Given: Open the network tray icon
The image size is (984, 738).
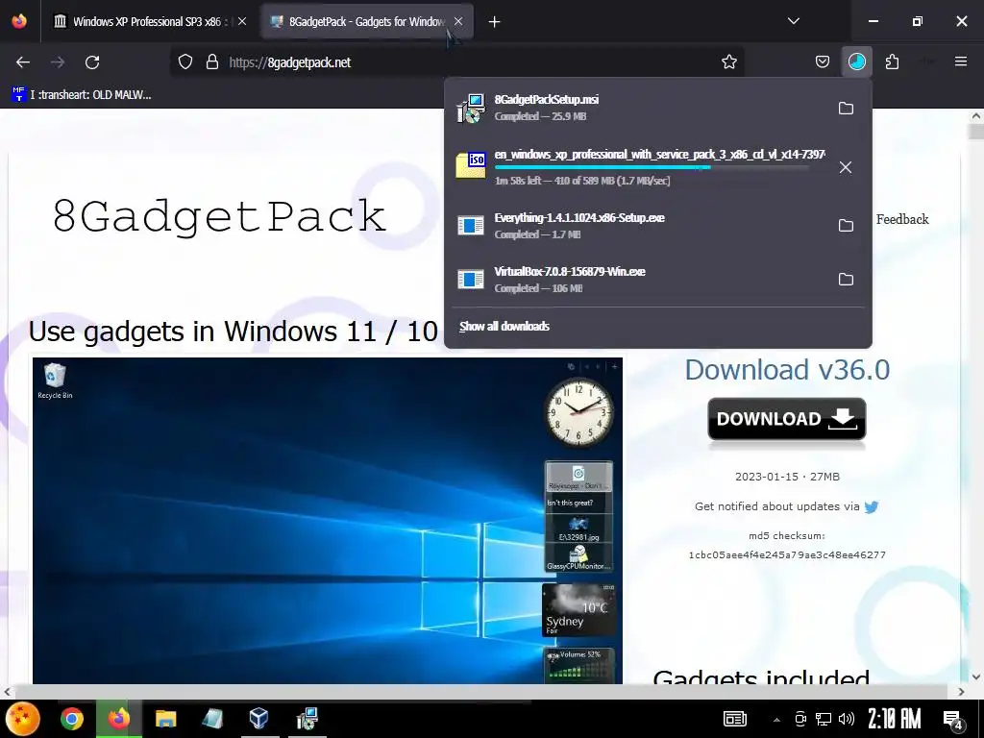Looking at the screenshot, I should tap(823, 719).
